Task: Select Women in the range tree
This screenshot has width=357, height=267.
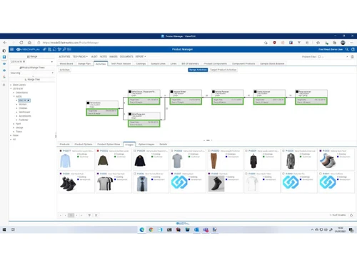Action: click(x=23, y=104)
